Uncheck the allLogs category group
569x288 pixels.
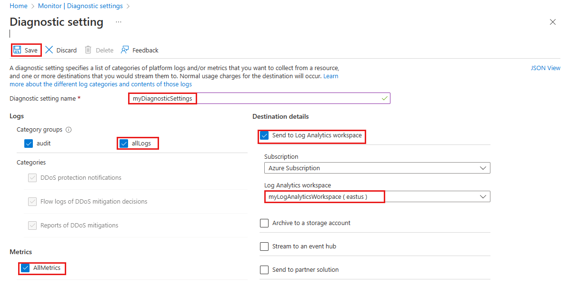coord(124,143)
